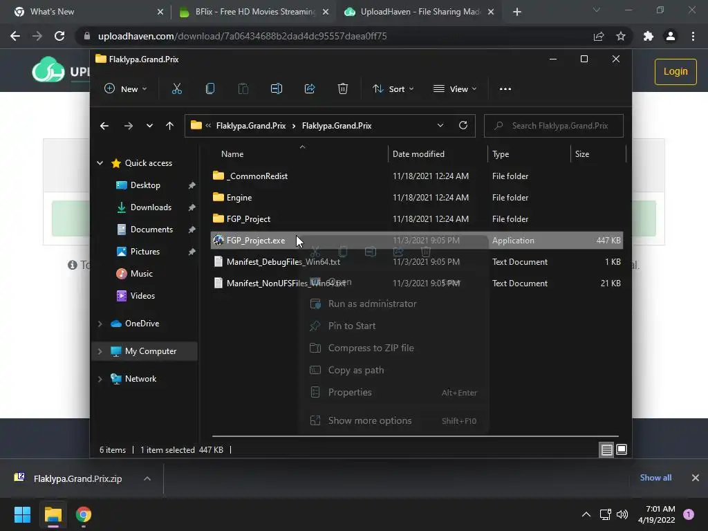The width and height of the screenshot is (708, 531).
Task: Go up one folder level in Explorer
Action: pyautogui.click(x=170, y=126)
